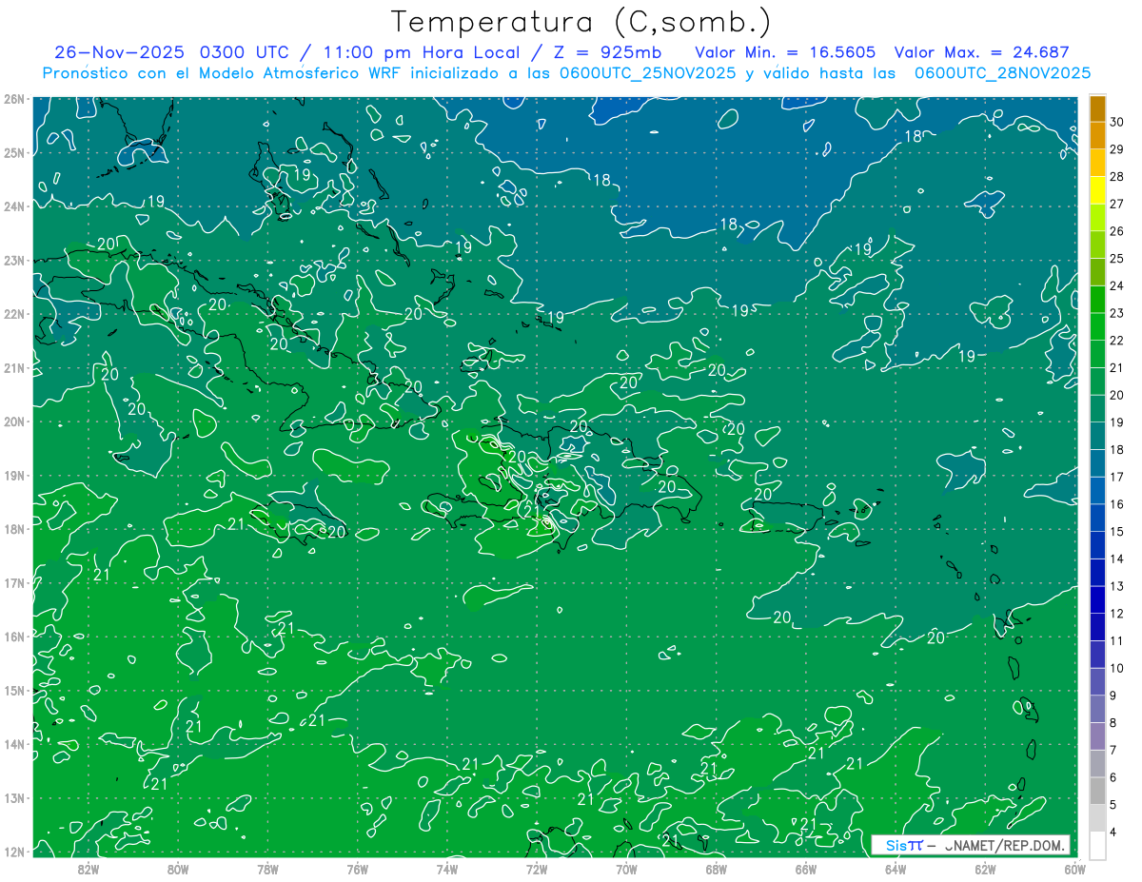
Task: Click the 80W longitude label
Action: 178,869
